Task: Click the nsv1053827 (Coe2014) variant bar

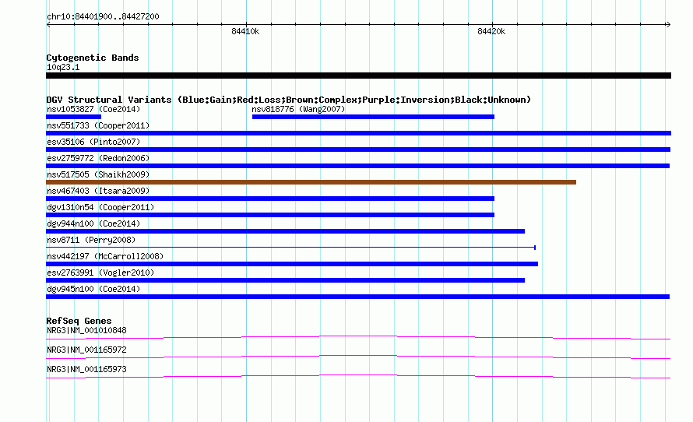Action: (73, 117)
